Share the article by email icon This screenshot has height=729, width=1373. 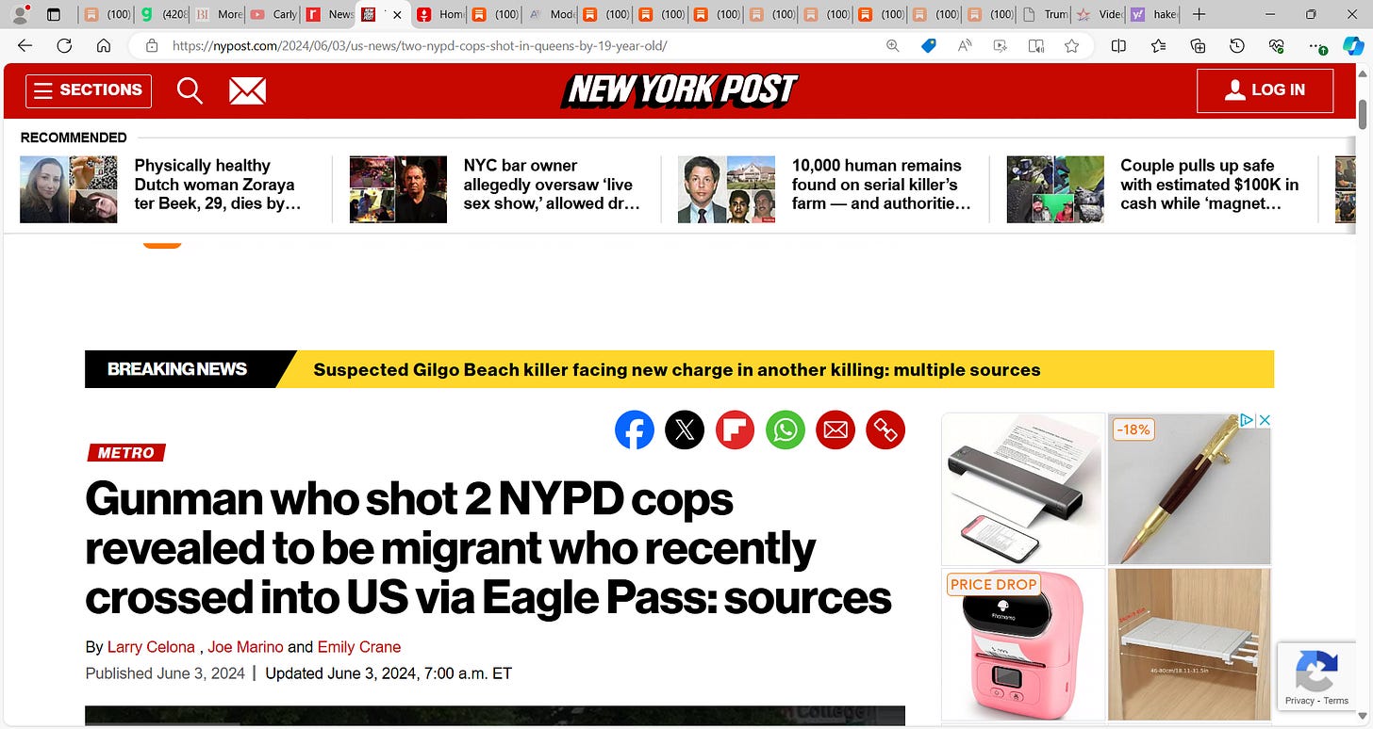click(x=835, y=430)
